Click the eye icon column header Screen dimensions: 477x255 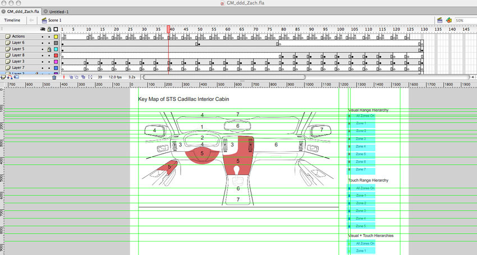pos(43,30)
